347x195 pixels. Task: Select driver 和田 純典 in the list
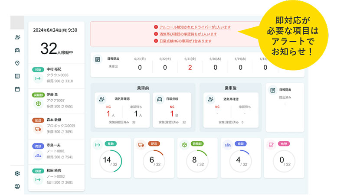[56, 177]
